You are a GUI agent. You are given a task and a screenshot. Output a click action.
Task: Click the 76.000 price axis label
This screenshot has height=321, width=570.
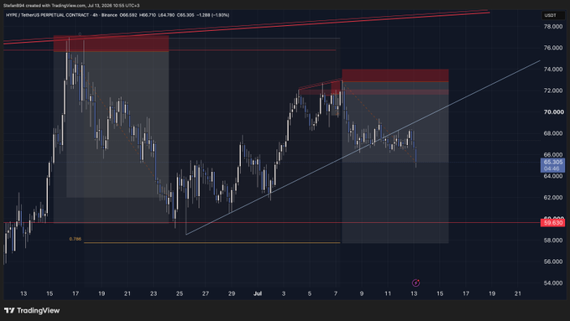tap(553, 48)
